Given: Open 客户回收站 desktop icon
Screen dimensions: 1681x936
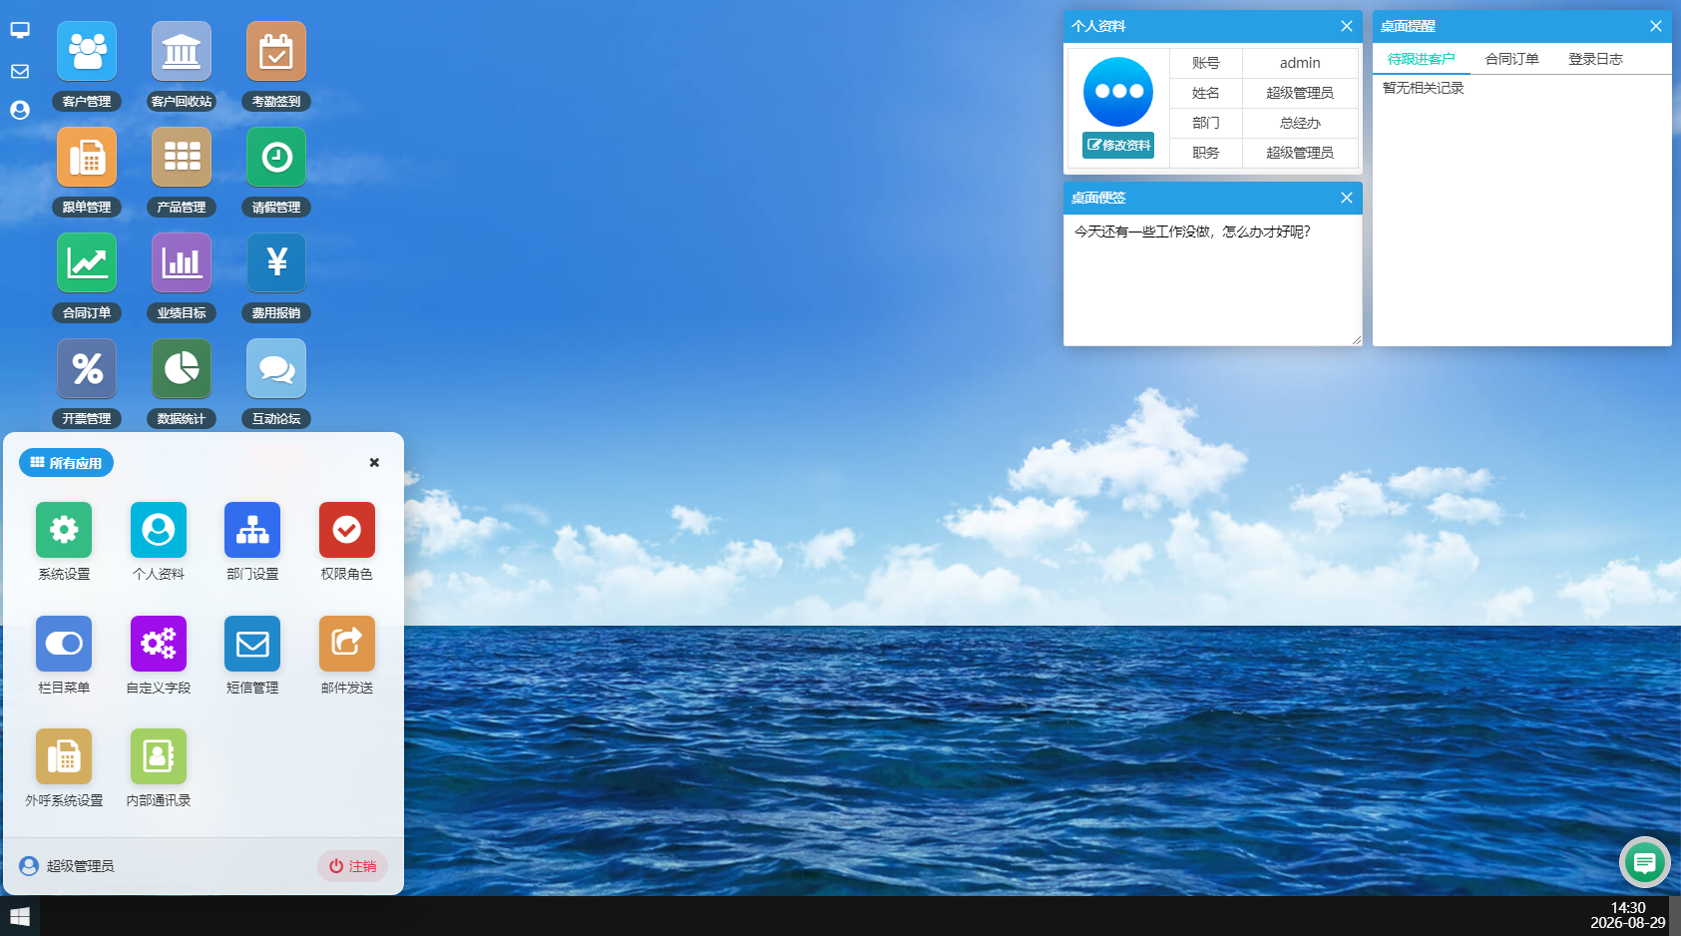Looking at the screenshot, I should [182, 51].
